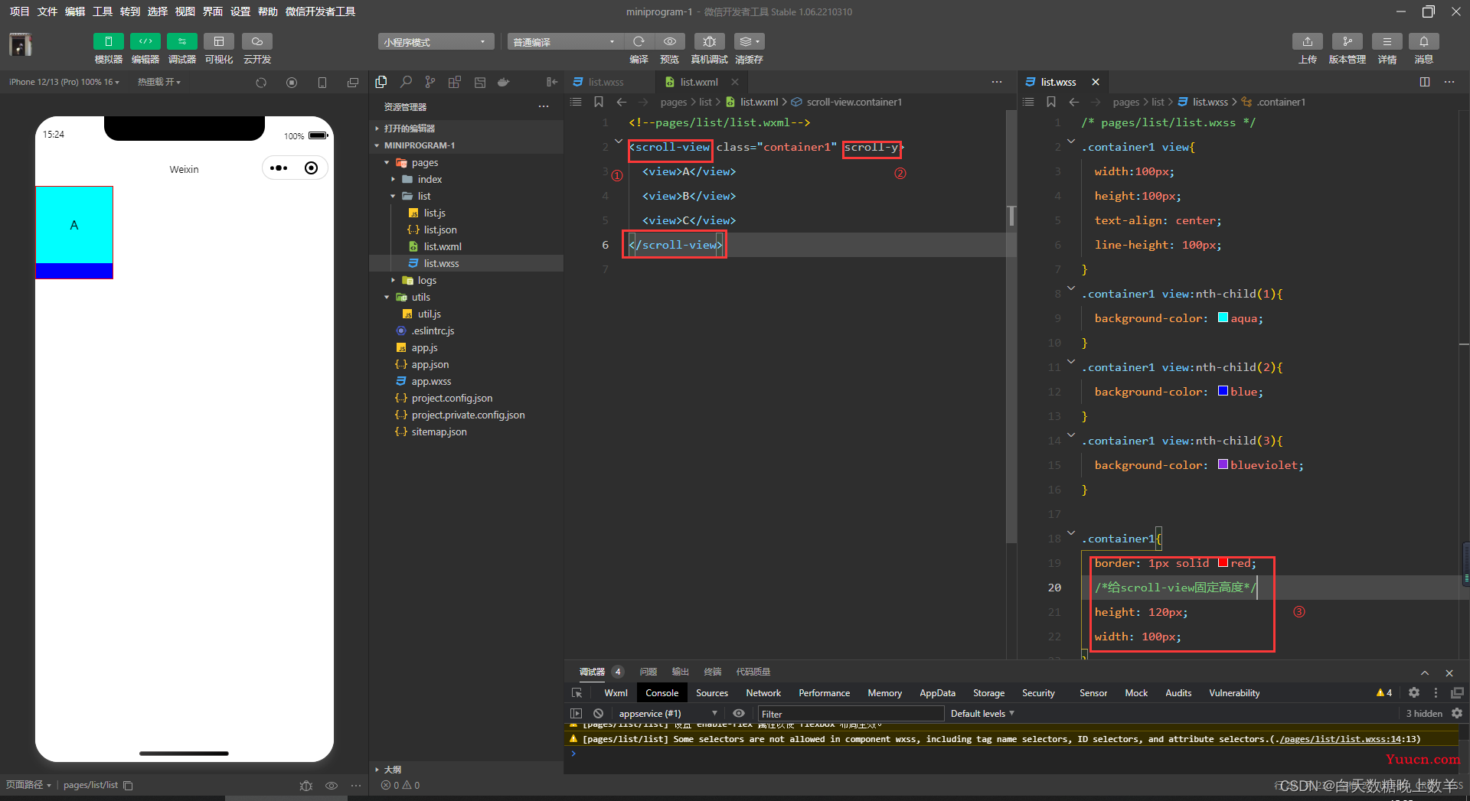
Task: Click the clear cache (清缓存) icon
Action: click(749, 41)
